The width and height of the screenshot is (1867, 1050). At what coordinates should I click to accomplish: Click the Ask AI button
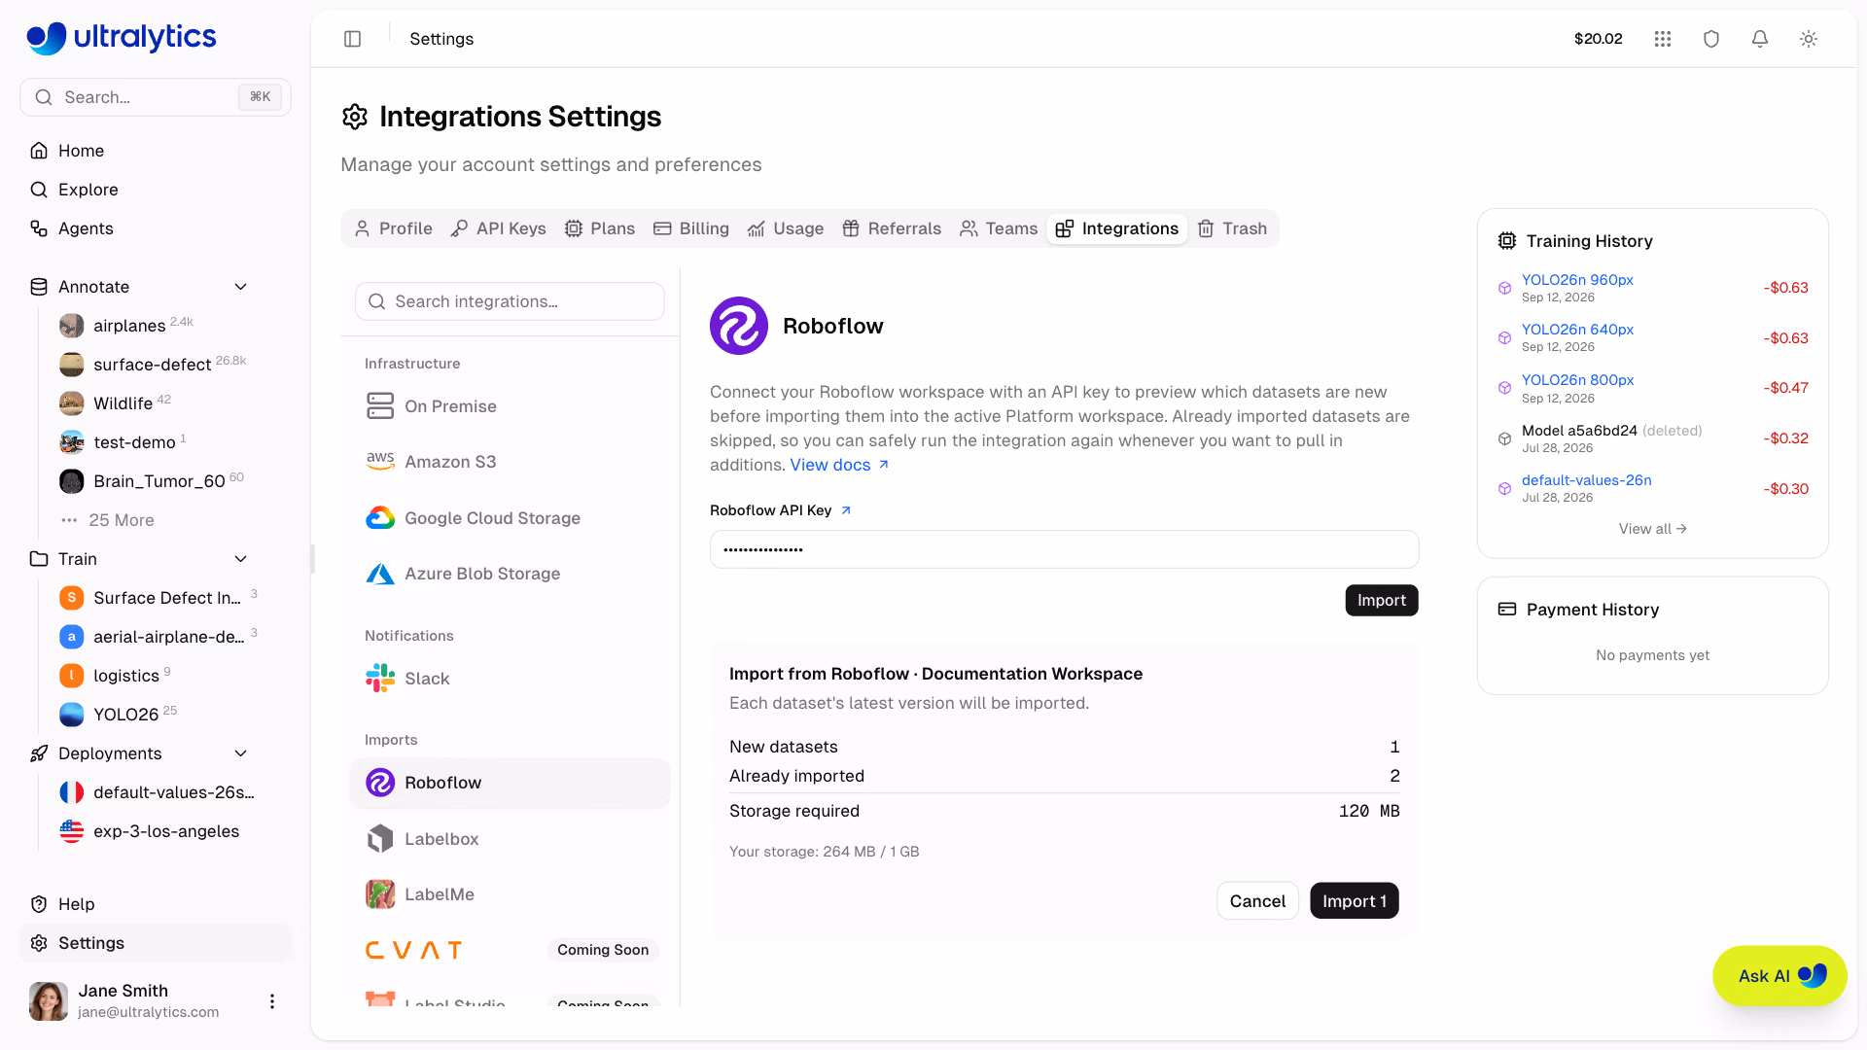(x=1779, y=976)
